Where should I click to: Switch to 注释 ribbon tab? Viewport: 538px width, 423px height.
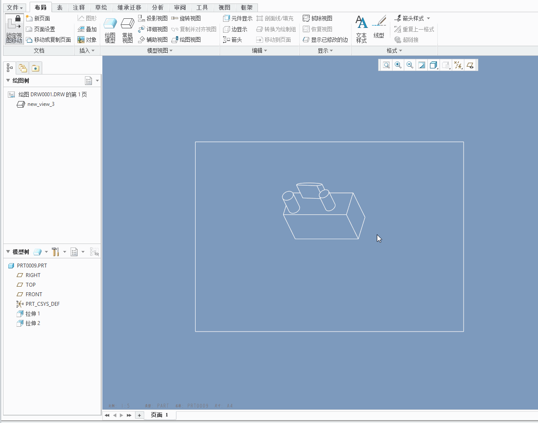coord(79,7)
